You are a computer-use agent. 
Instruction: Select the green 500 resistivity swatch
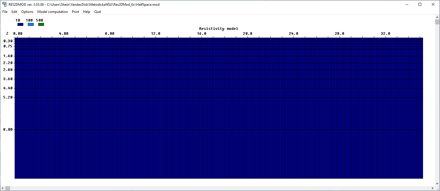[x=41, y=24]
